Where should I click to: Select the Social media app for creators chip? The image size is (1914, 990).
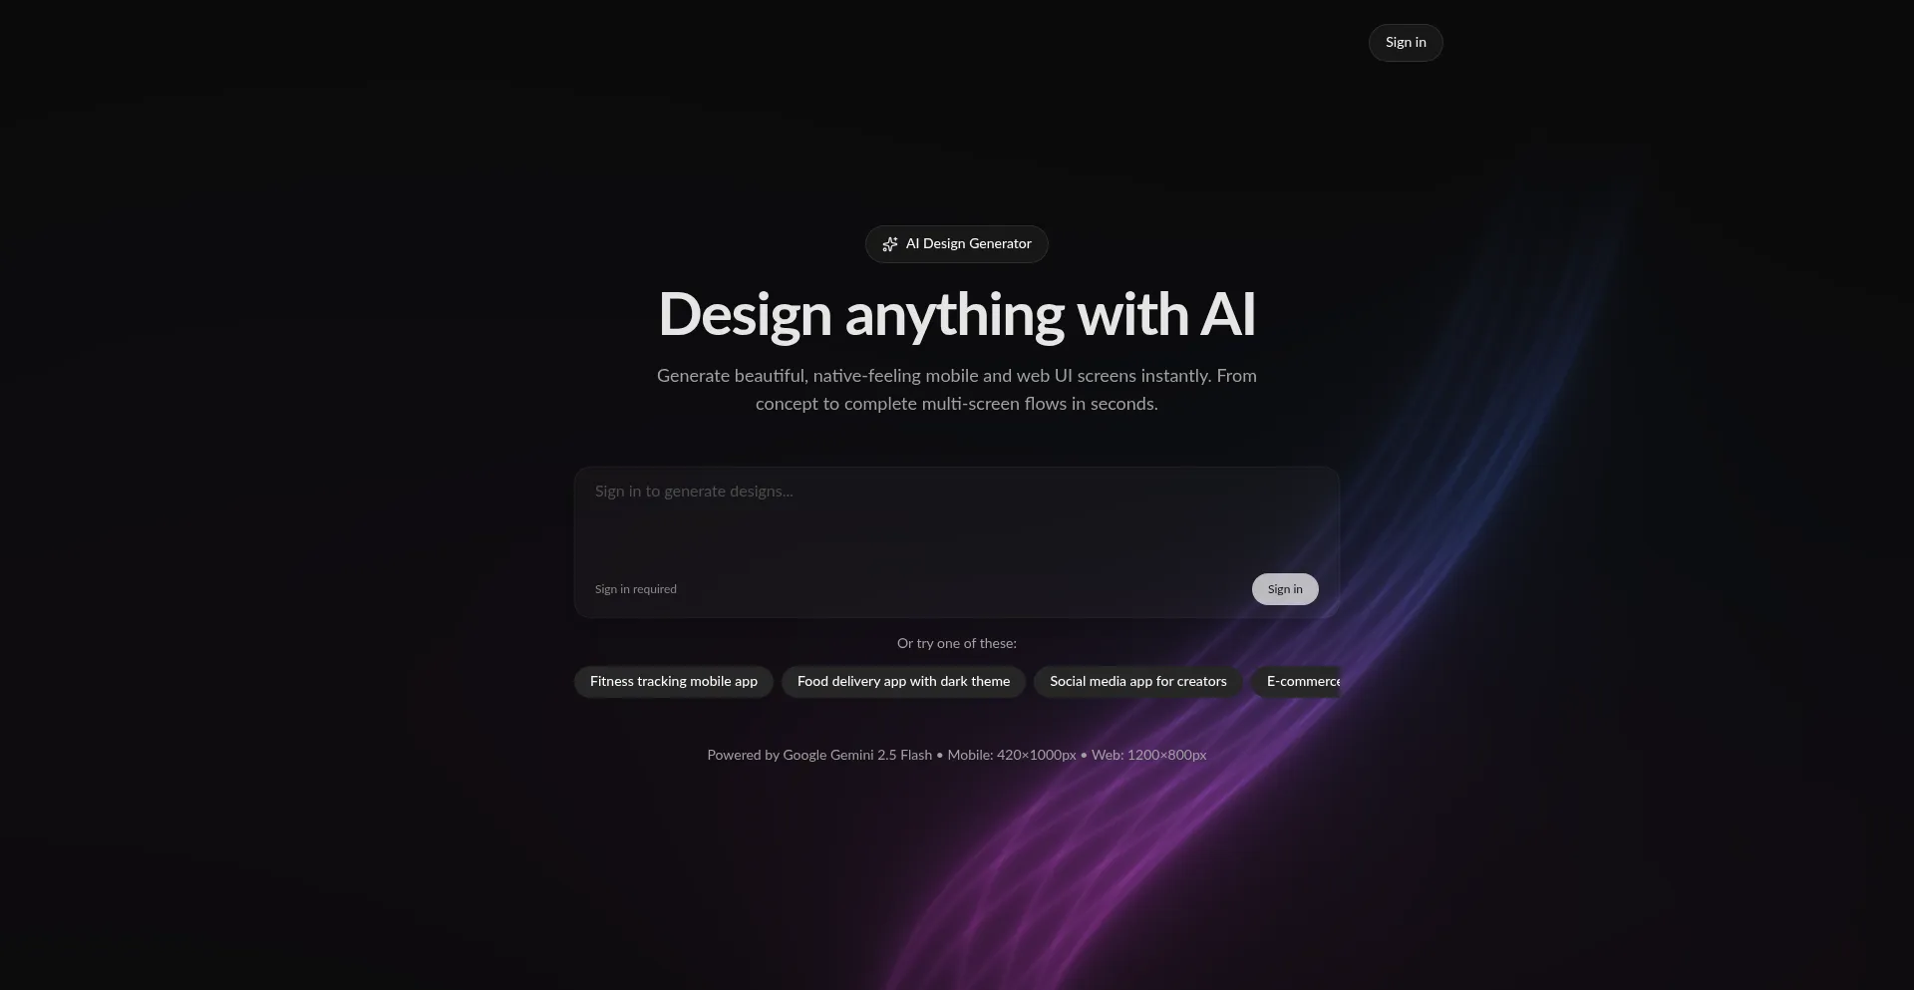(x=1138, y=682)
